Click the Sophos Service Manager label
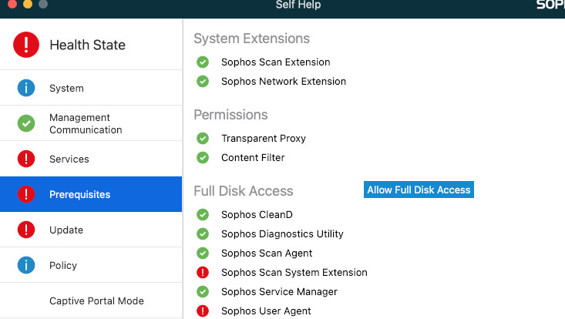 pyautogui.click(x=279, y=291)
